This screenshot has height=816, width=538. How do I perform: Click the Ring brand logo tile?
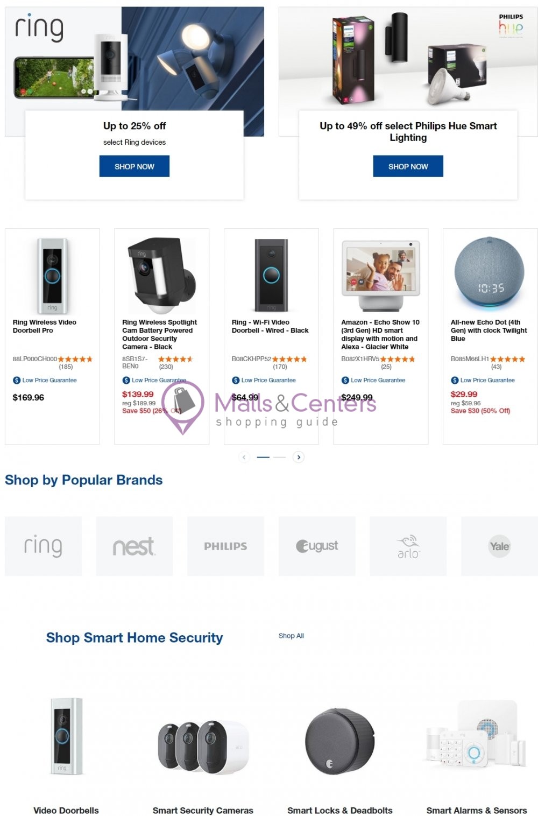43,546
